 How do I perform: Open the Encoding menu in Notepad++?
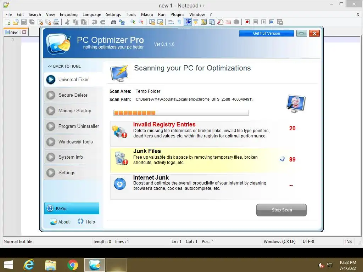68,14
